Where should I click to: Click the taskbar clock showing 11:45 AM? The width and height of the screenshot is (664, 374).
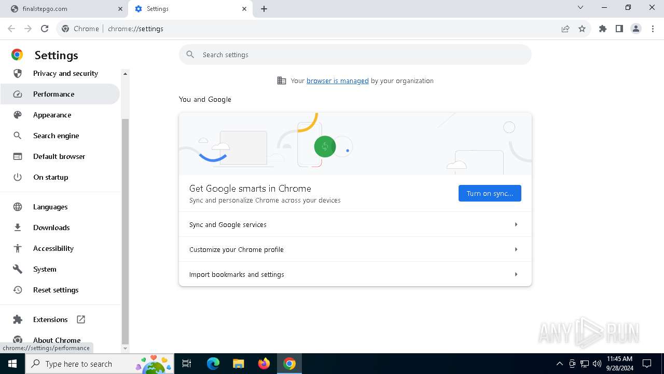coord(619,364)
